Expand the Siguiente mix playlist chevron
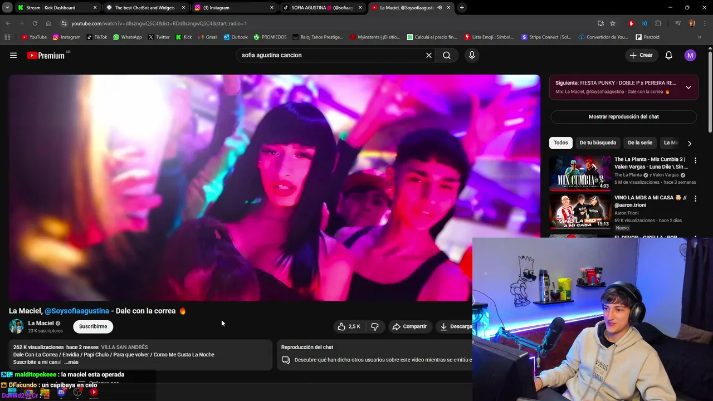This screenshot has width=713, height=401. pyautogui.click(x=688, y=87)
